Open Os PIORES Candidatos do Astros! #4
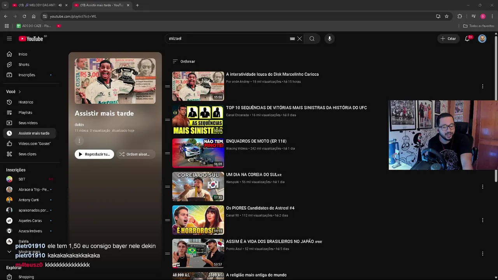 click(x=260, y=208)
